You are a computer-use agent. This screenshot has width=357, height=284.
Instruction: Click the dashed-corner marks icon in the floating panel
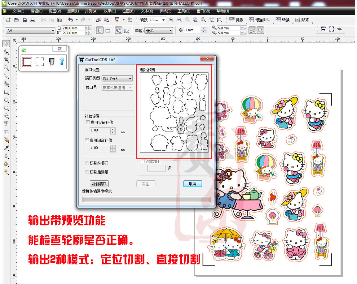point(40,62)
